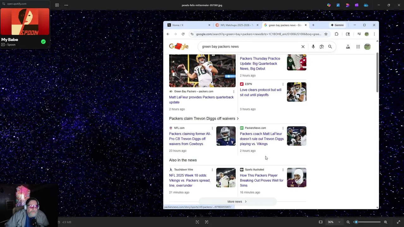
Task: Open the Gemini button in Chrome
Action: tap(337, 25)
